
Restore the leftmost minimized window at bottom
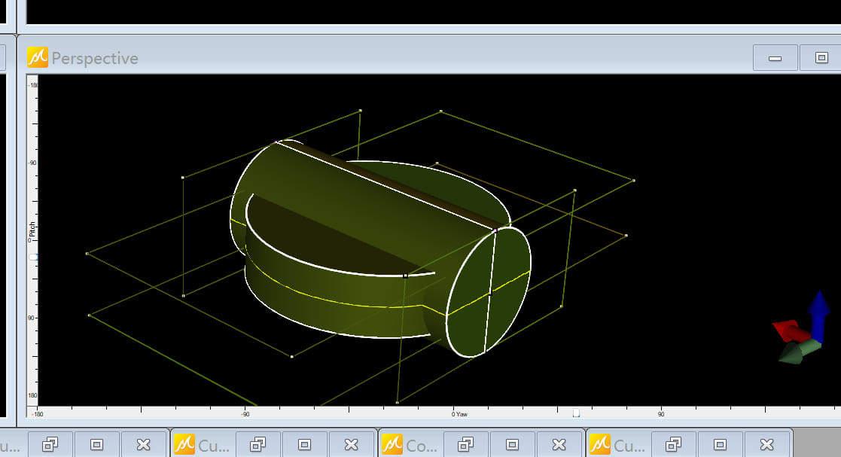[50, 444]
